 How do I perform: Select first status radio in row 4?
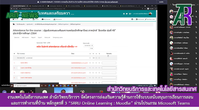pyautogui.click(x=90, y=78)
